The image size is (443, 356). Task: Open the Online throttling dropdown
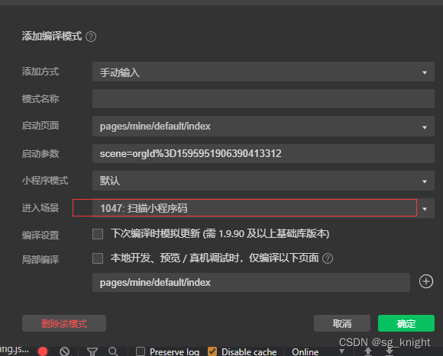[318, 351]
